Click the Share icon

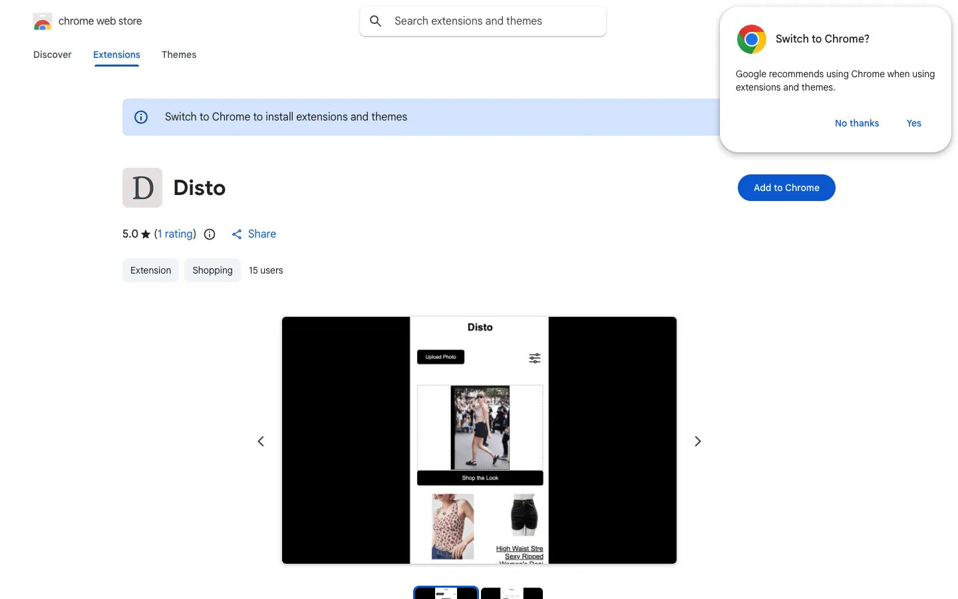coord(237,234)
